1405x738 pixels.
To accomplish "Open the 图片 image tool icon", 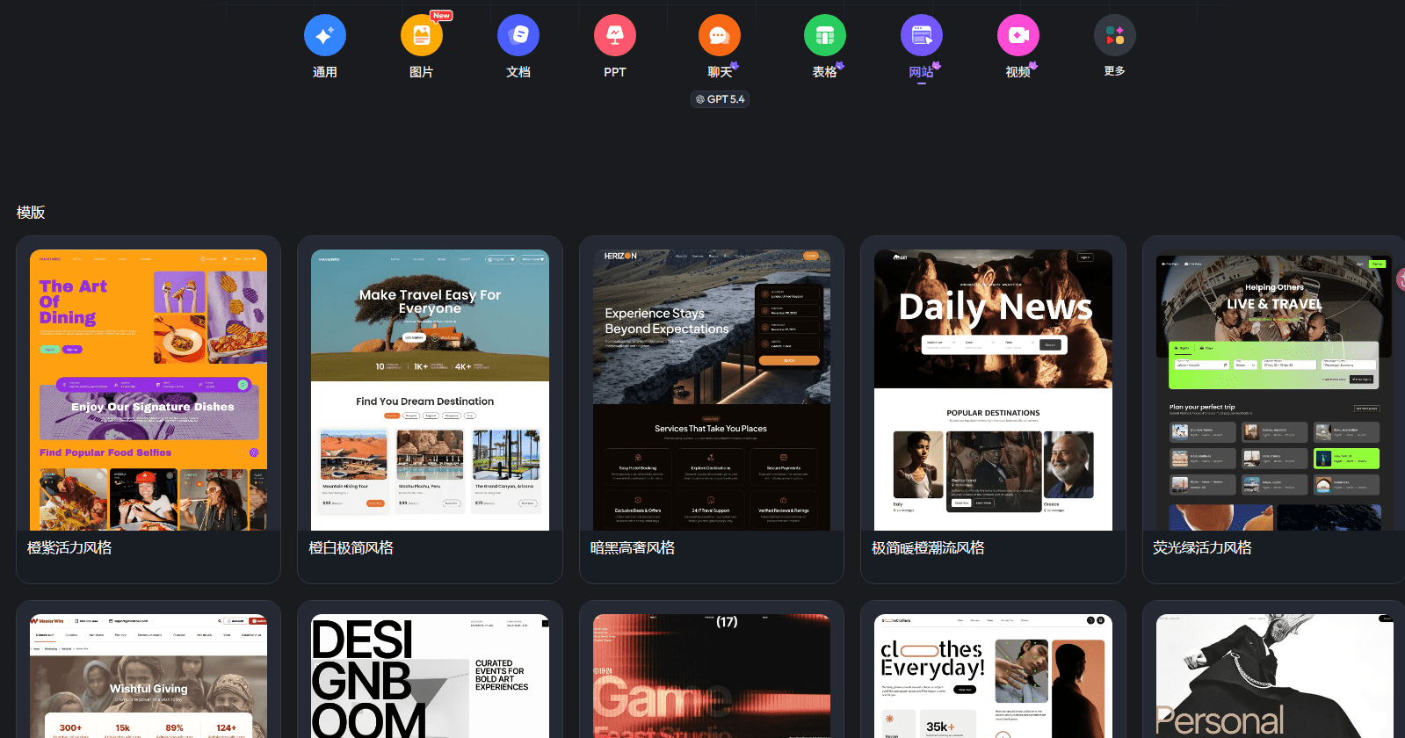I will pyautogui.click(x=421, y=36).
